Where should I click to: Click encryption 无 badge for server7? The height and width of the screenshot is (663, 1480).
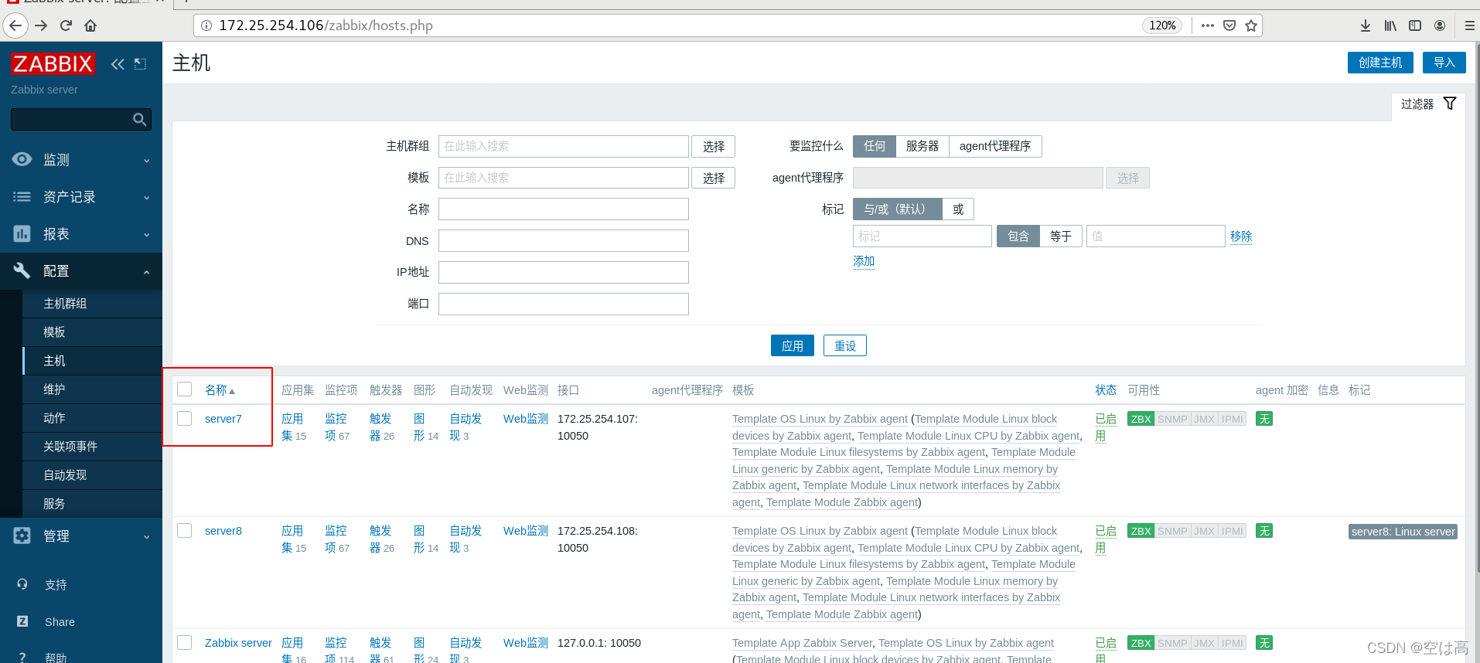(1264, 419)
